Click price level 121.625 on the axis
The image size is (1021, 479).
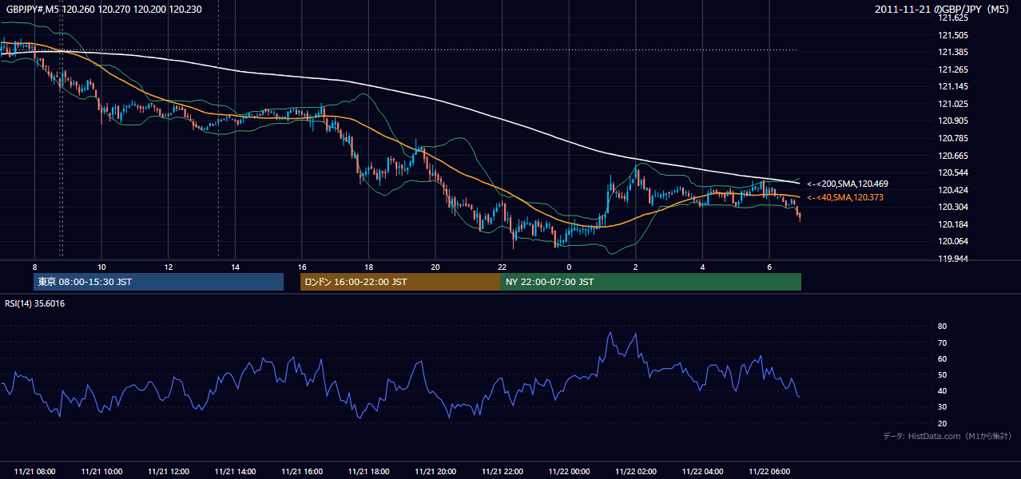(x=954, y=18)
